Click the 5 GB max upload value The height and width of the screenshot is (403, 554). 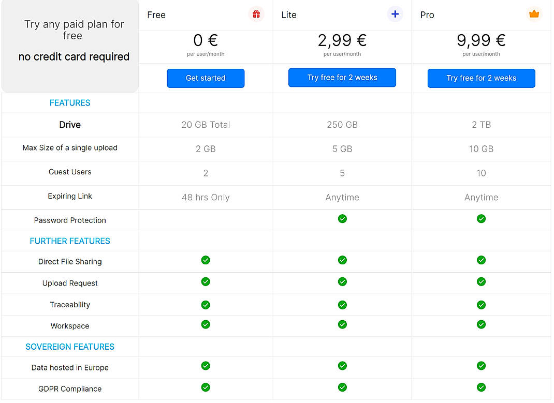[x=342, y=149]
